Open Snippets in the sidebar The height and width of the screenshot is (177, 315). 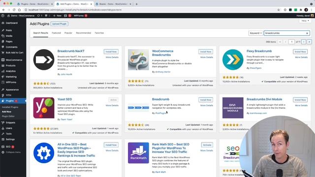10,122
